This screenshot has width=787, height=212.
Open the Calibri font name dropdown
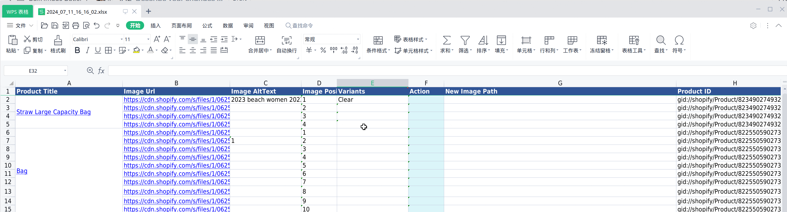[122, 39]
